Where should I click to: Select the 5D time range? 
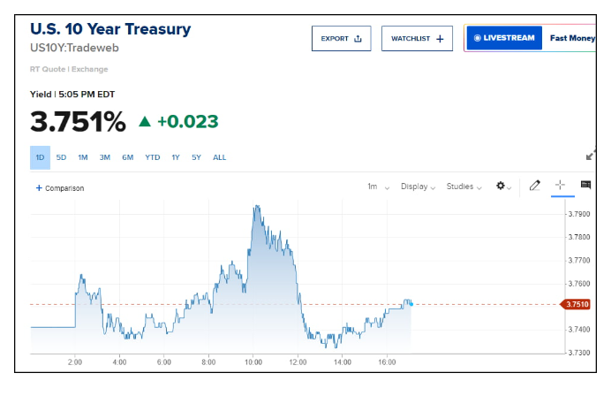coord(61,157)
